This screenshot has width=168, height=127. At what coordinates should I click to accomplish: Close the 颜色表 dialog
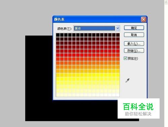(143, 20)
